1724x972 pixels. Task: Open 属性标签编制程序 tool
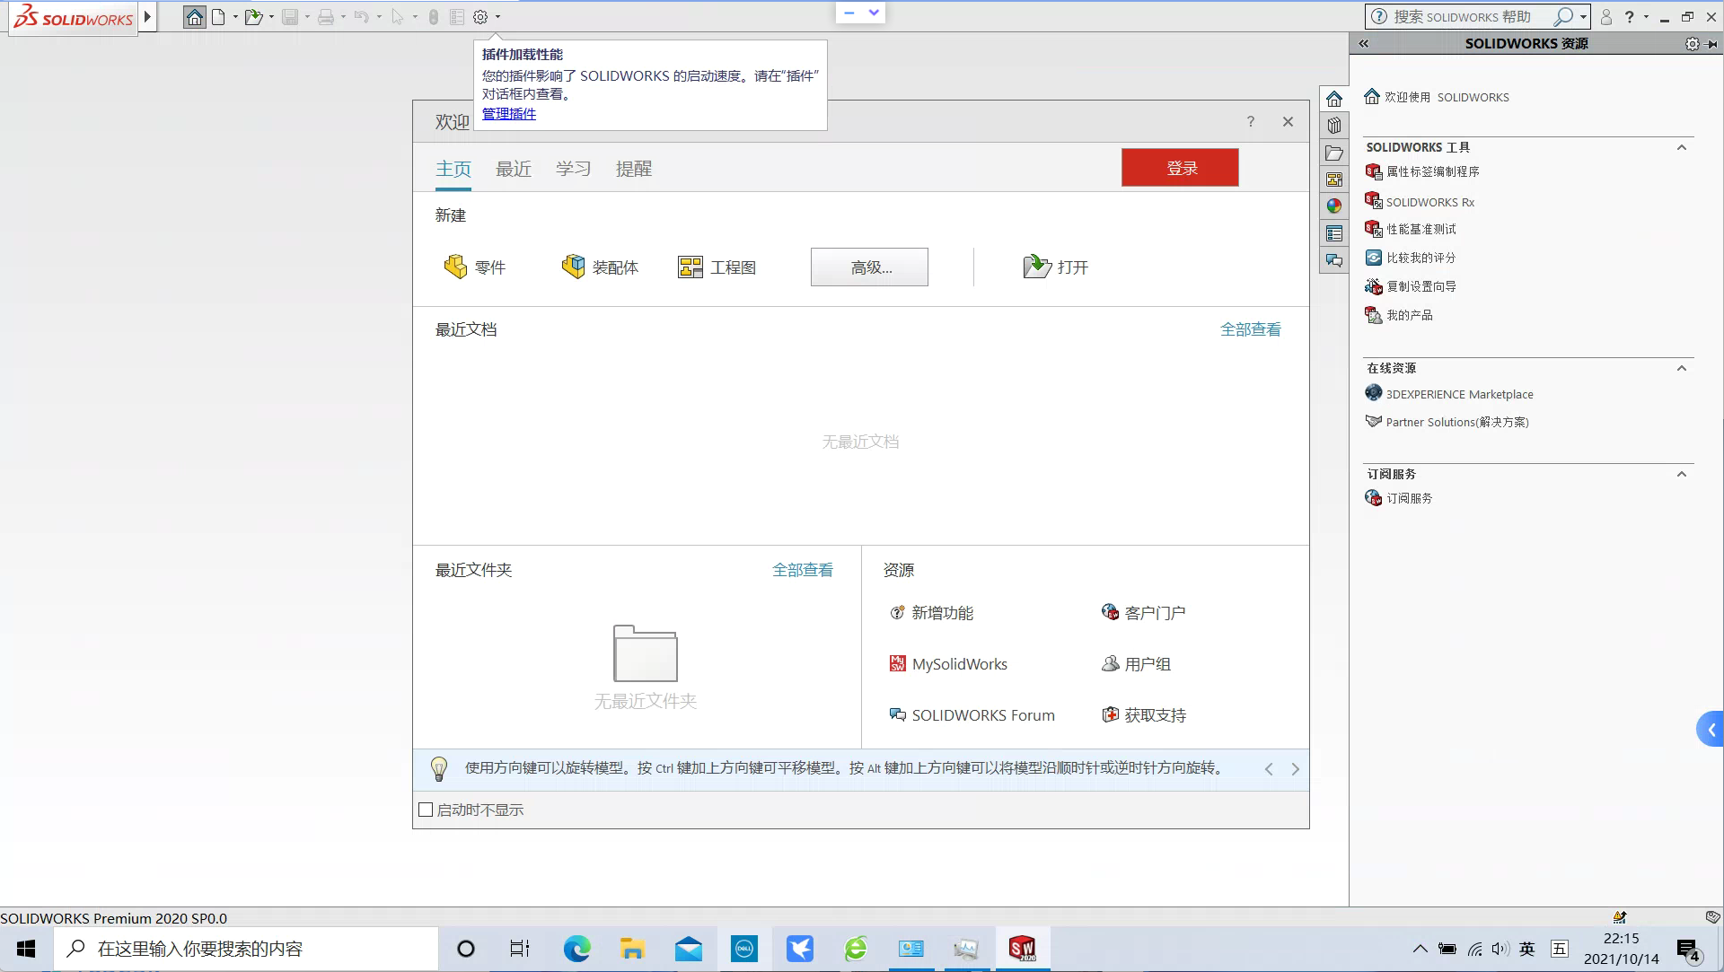pyautogui.click(x=1422, y=171)
